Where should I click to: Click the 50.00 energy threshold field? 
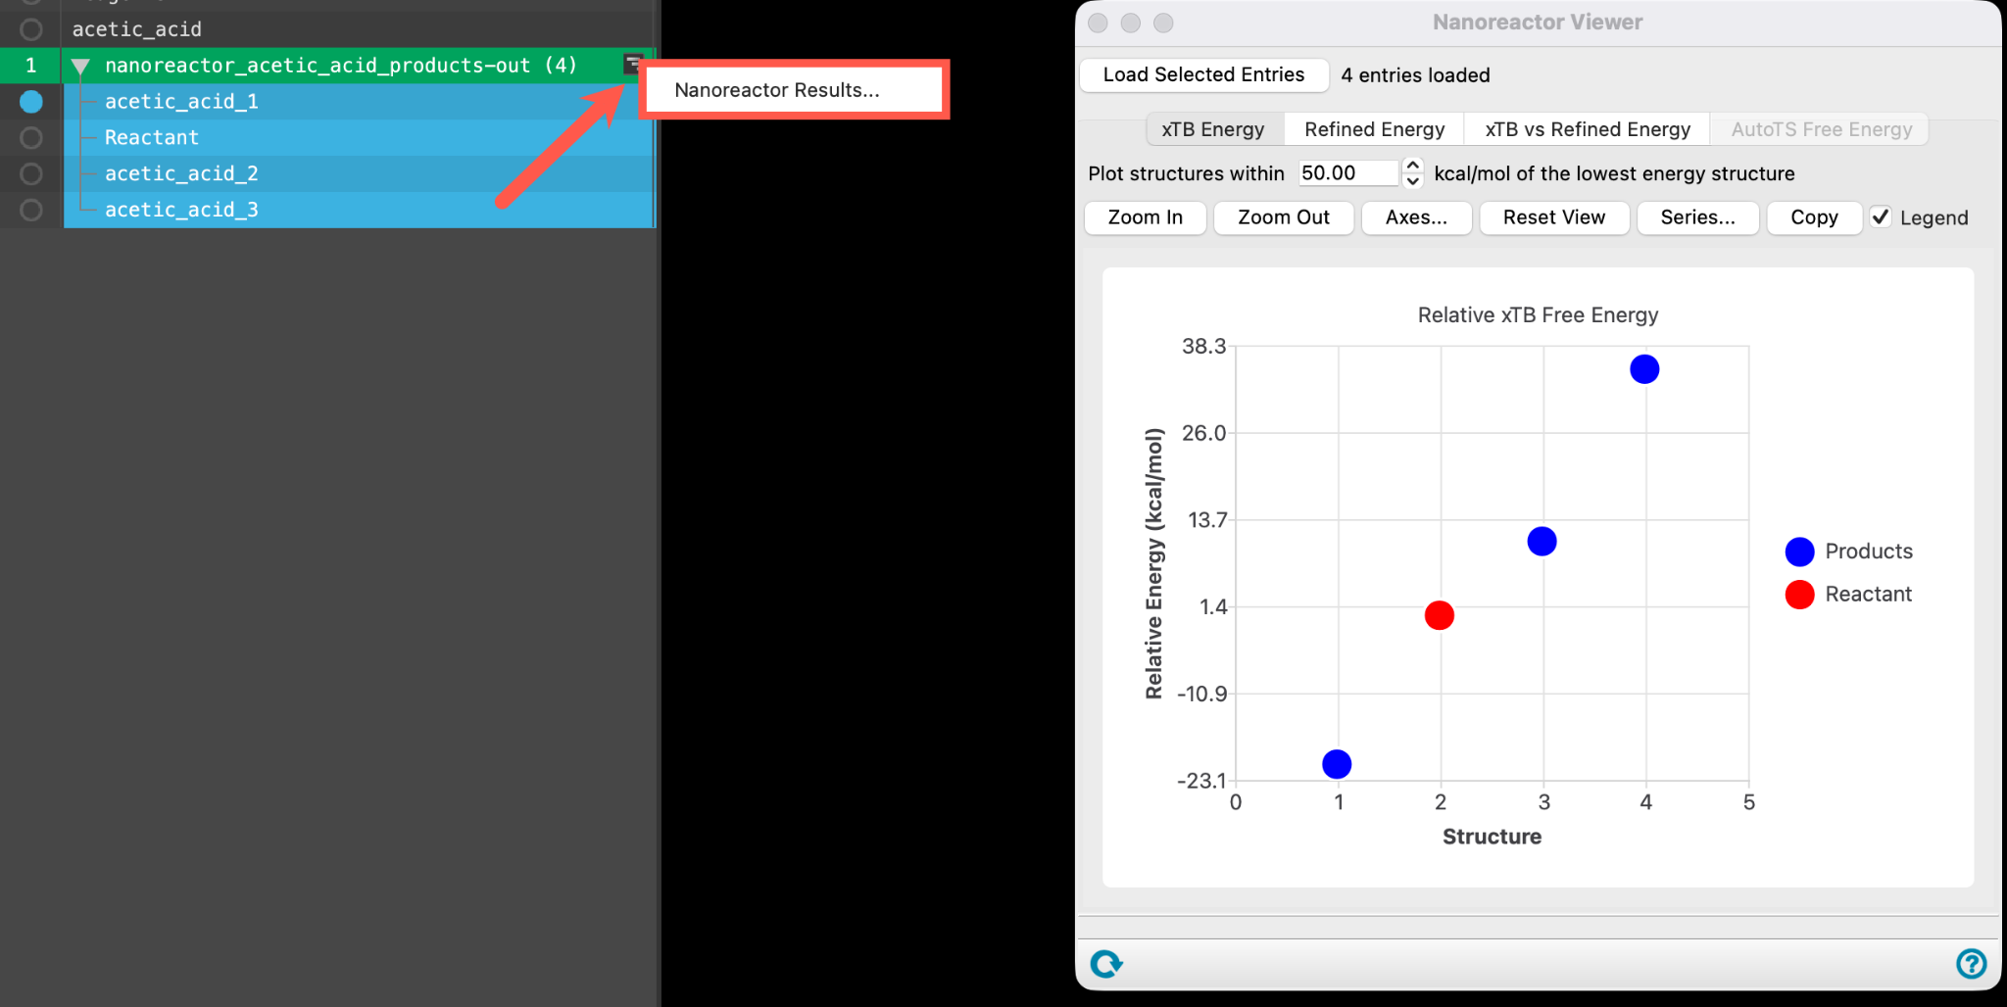pos(1347,173)
